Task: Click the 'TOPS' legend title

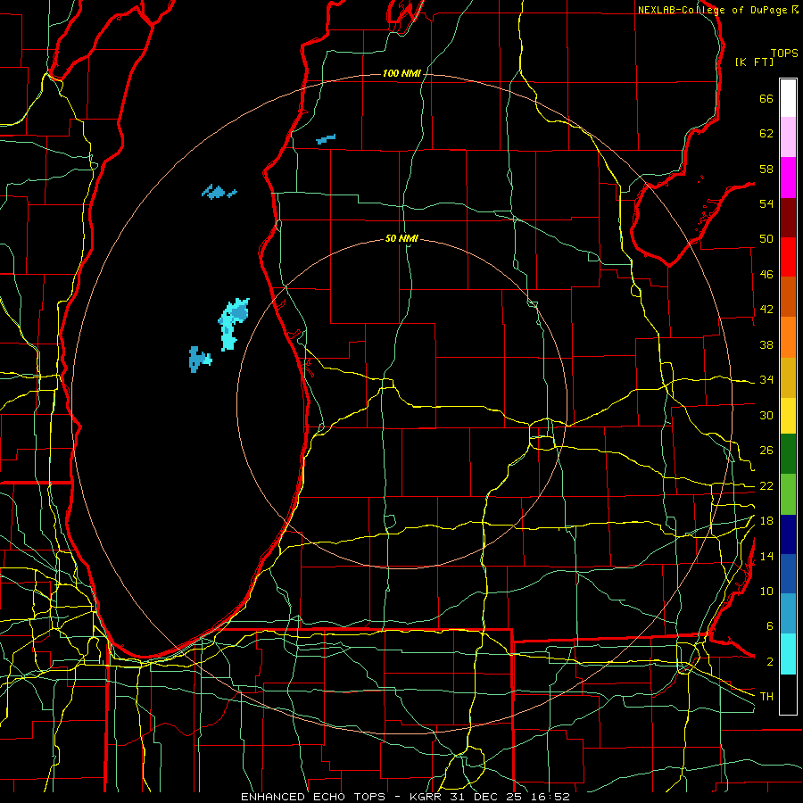Action: click(x=784, y=54)
